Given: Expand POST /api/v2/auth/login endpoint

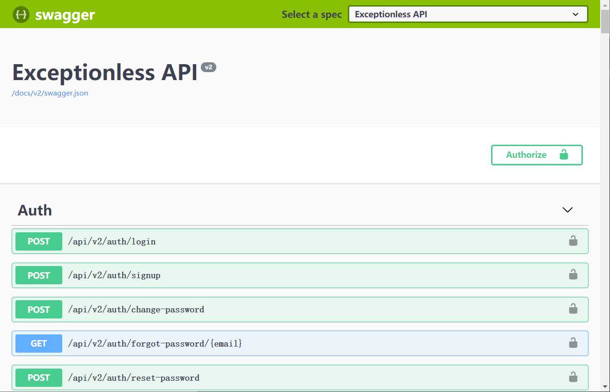Looking at the screenshot, I should pos(300,241).
